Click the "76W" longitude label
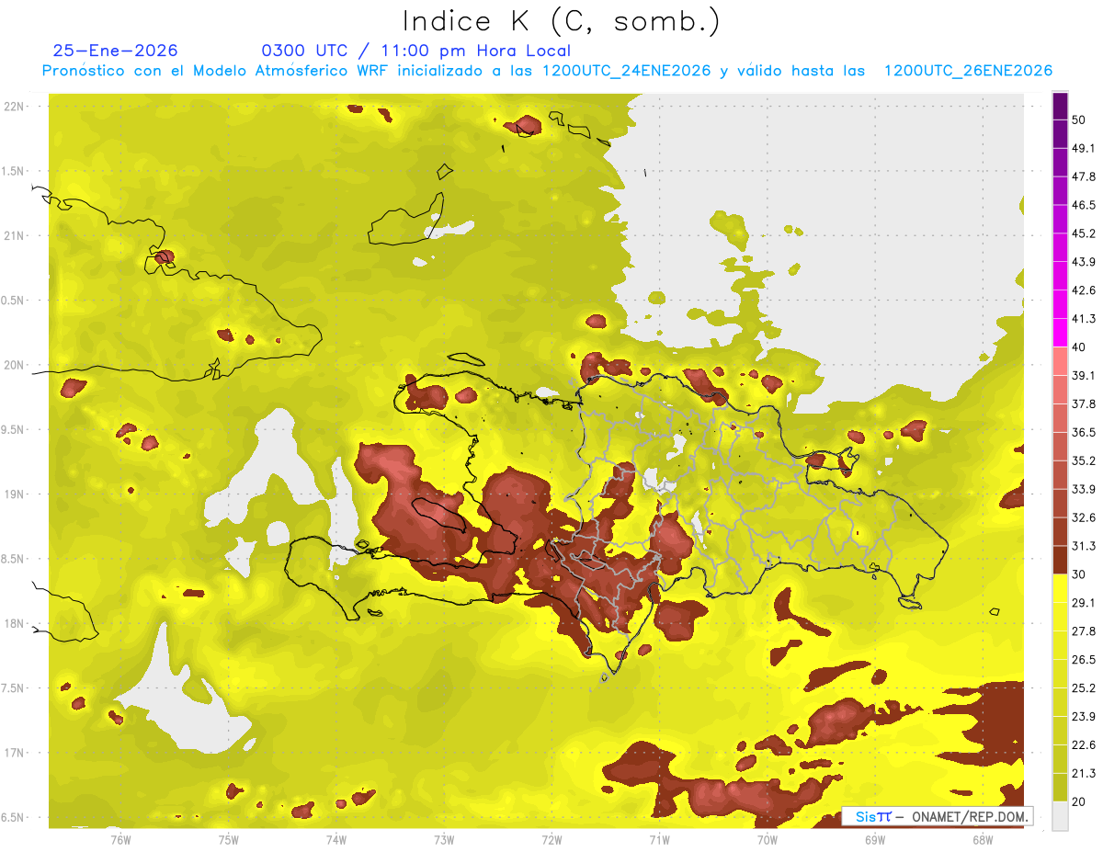Image resolution: width=1103 pixels, height=852 pixels. pos(120,840)
